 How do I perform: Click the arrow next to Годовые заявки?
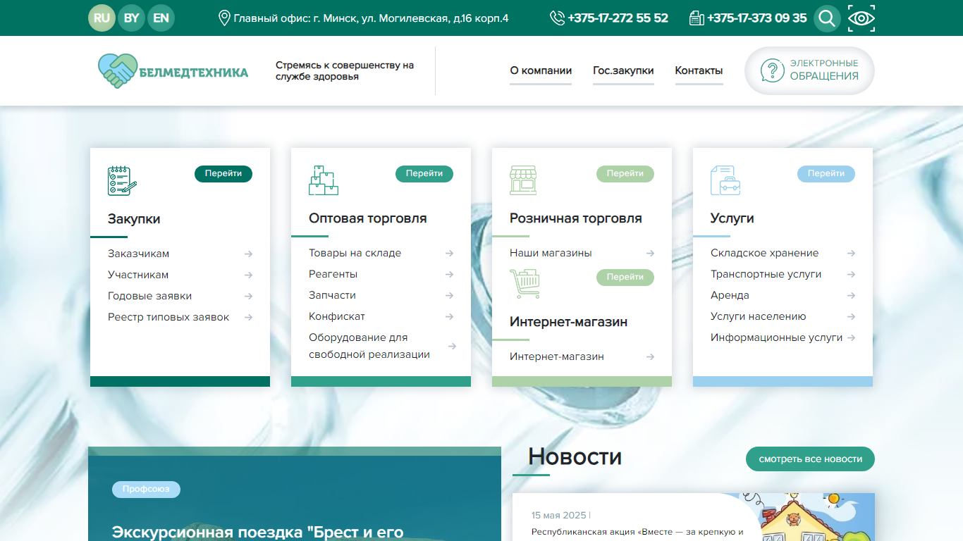[249, 297]
